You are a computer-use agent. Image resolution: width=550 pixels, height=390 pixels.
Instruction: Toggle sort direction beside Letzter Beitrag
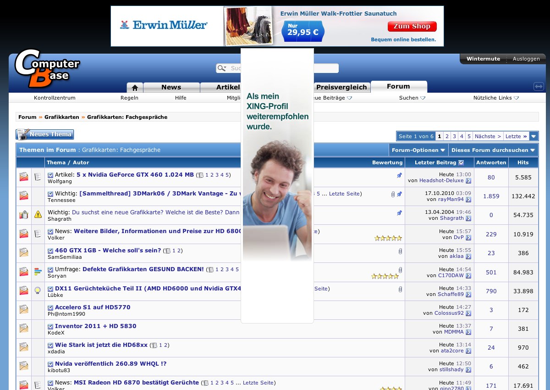coord(461,163)
